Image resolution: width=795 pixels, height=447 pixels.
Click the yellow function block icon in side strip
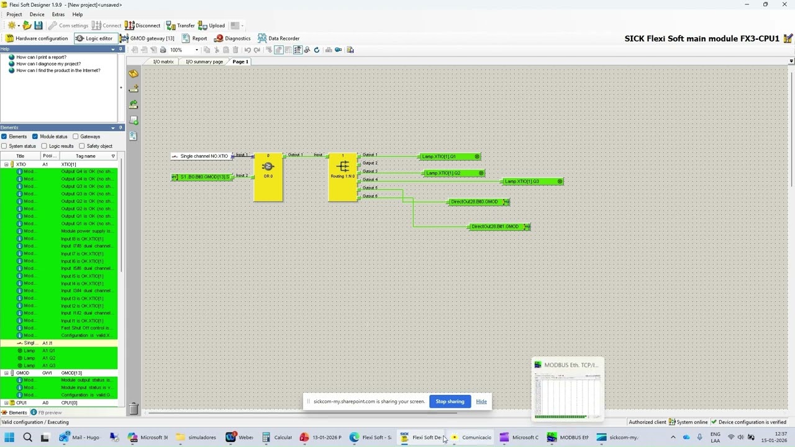(x=134, y=73)
